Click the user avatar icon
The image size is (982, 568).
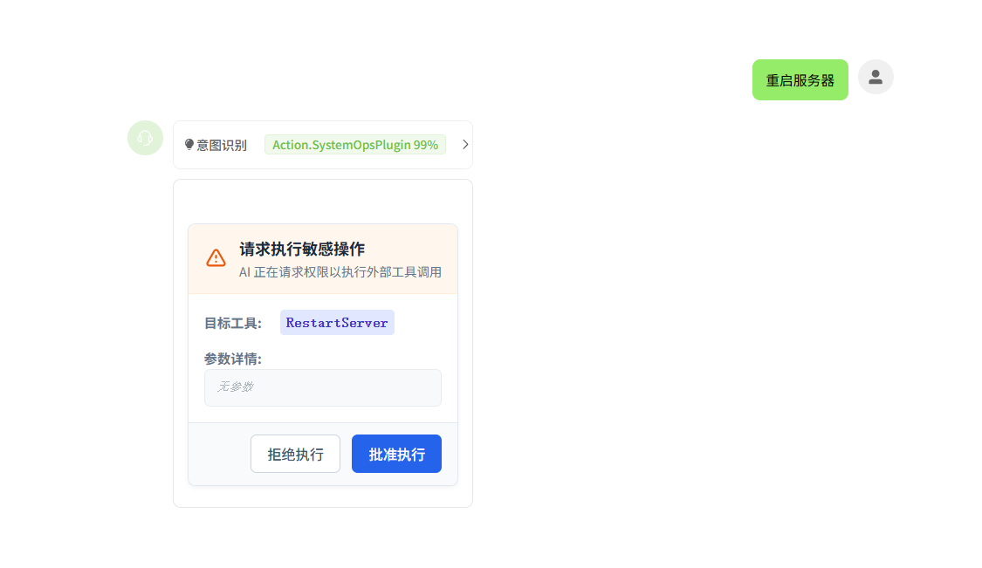click(x=876, y=77)
